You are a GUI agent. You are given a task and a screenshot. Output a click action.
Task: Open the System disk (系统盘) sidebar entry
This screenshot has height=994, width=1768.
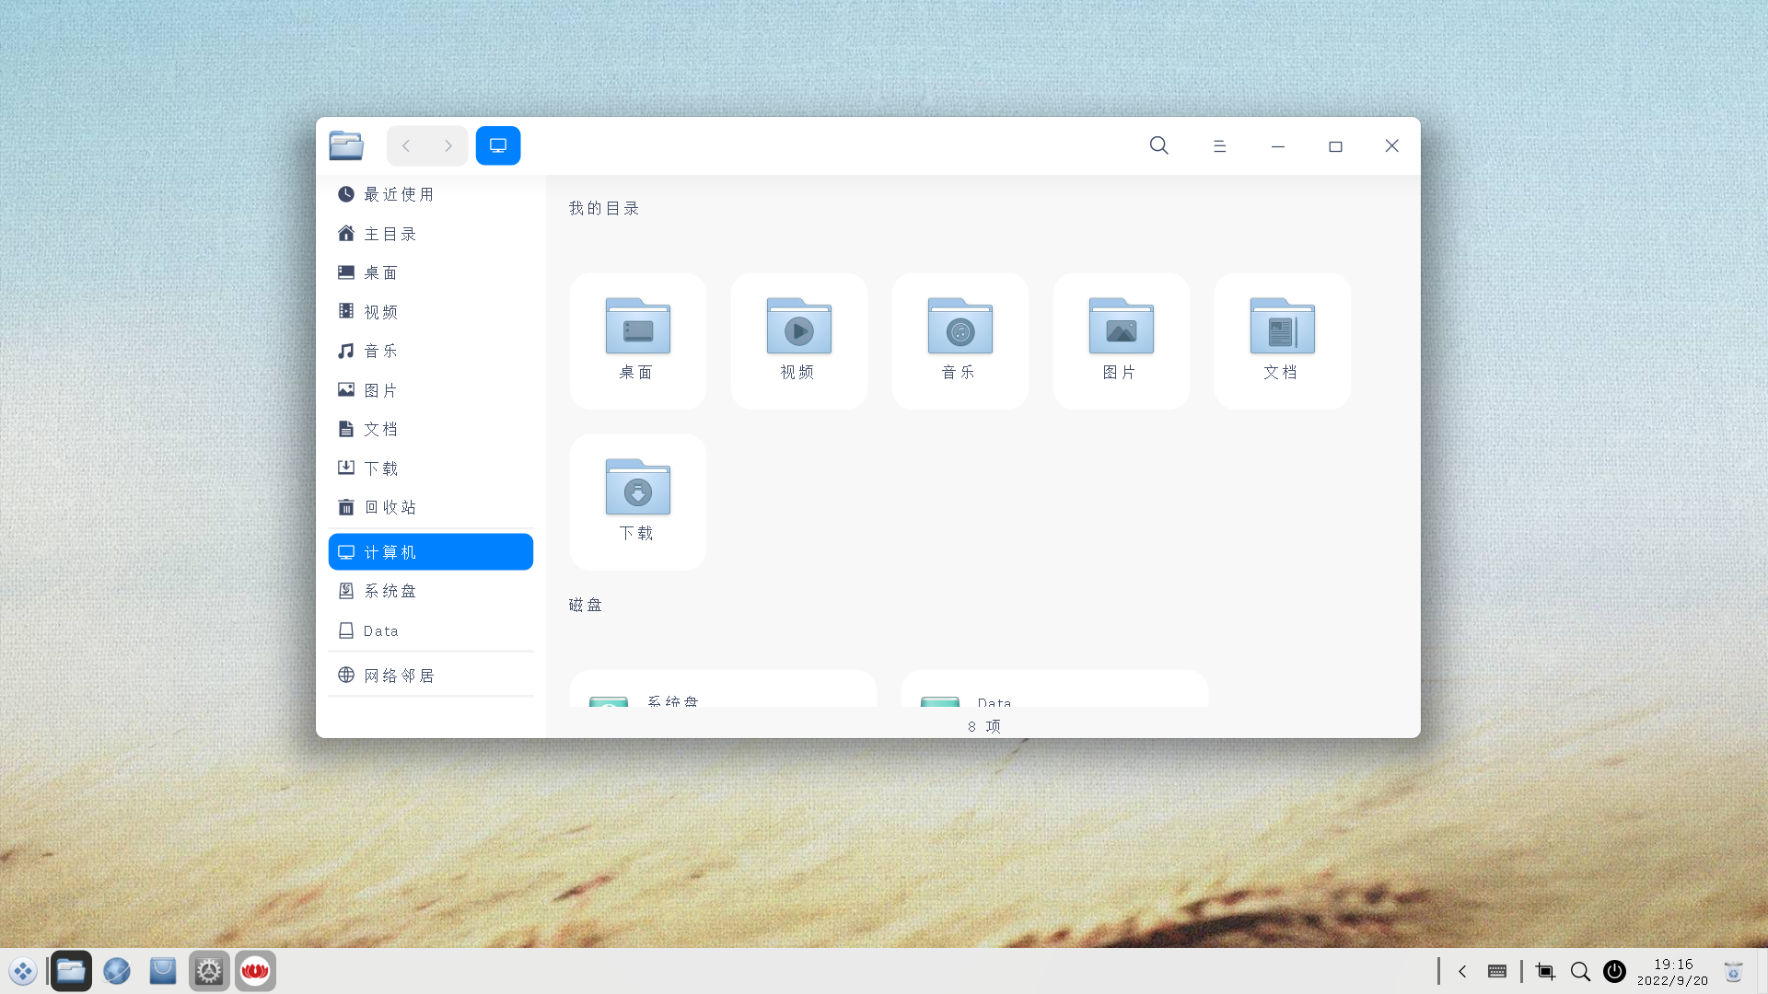(x=391, y=590)
